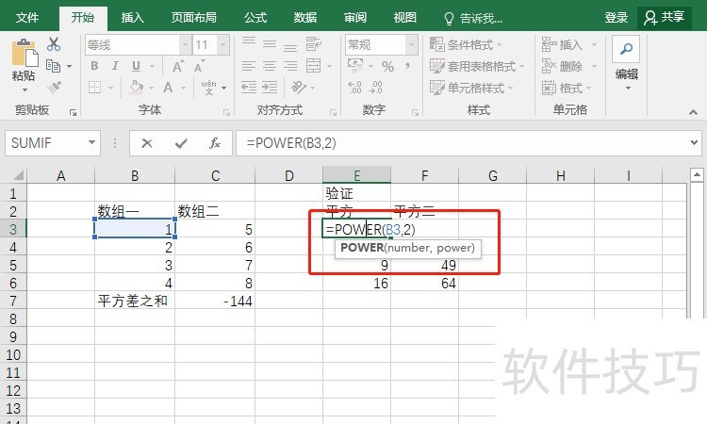
Task: Increase decimal places
Action: click(354, 87)
